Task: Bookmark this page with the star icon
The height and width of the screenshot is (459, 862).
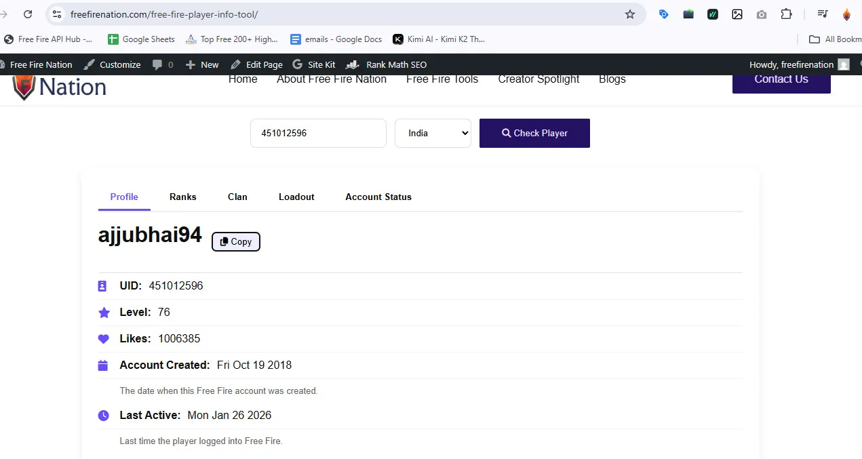Action: tap(630, 14)
